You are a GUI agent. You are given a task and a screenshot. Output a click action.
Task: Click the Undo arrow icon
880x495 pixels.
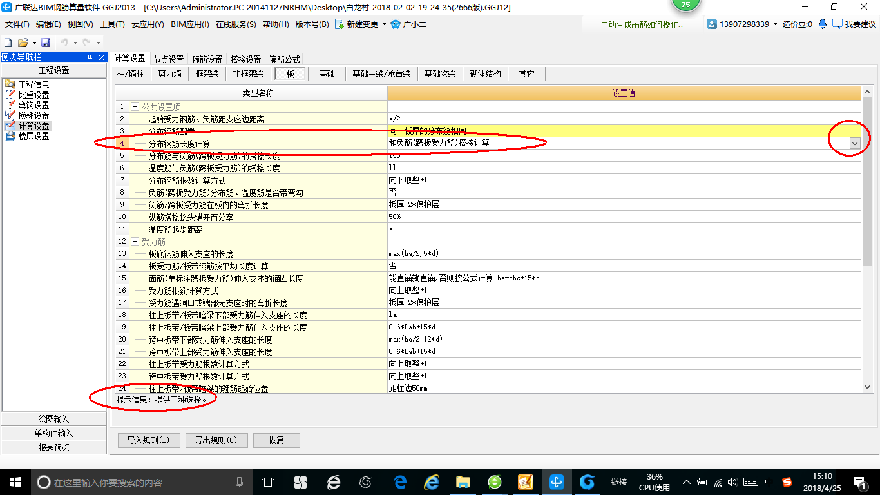point(64,43)
